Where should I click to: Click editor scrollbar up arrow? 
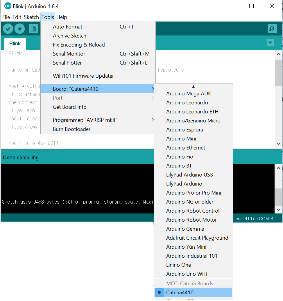pos(278,54)
